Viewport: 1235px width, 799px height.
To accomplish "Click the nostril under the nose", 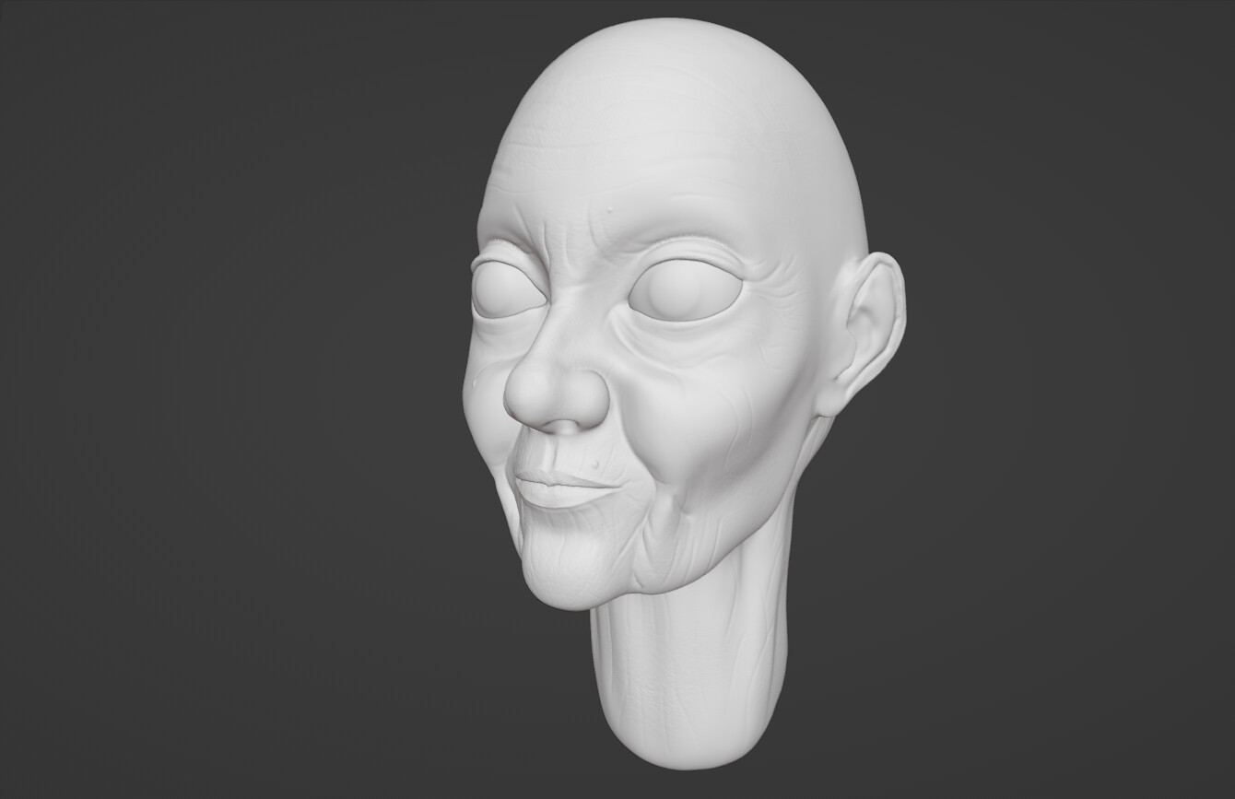I will tap(565, 426).
